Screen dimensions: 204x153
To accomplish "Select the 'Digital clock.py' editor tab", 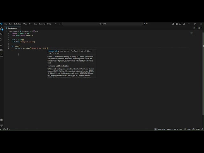I will pos(12,28).
